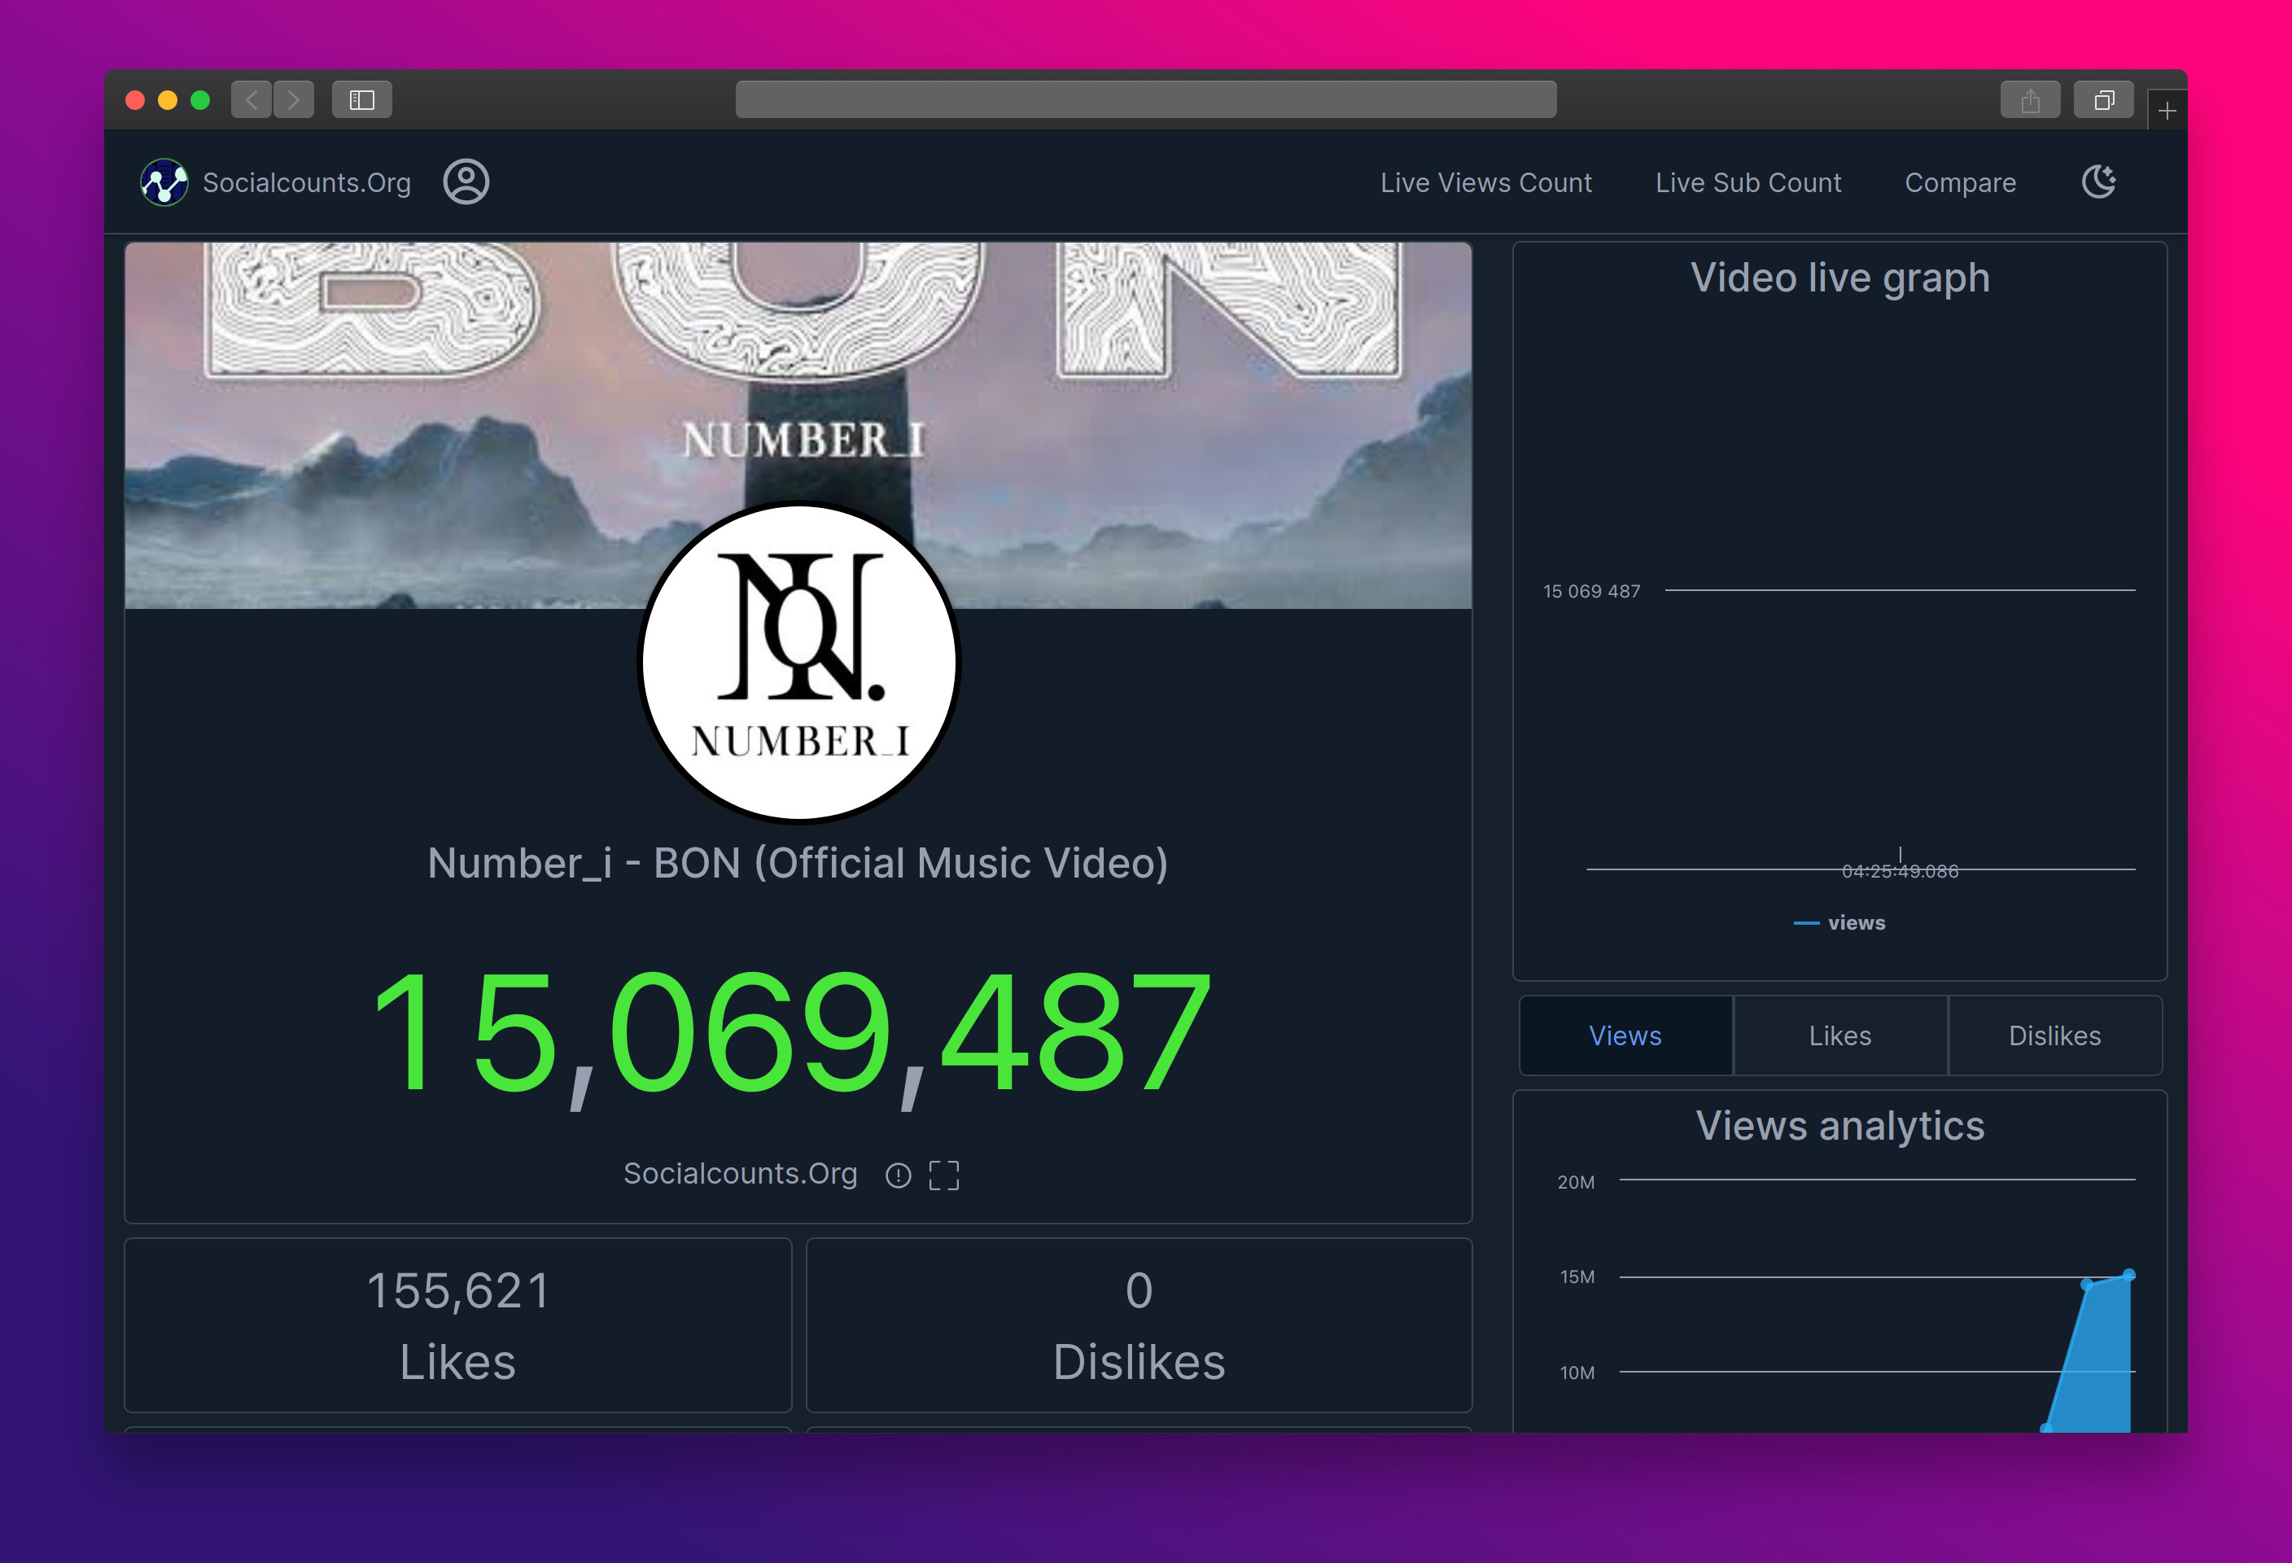Open Live Views Count page
Viewport: 2292px width, 1563px height.
(x=1485, y=182)
